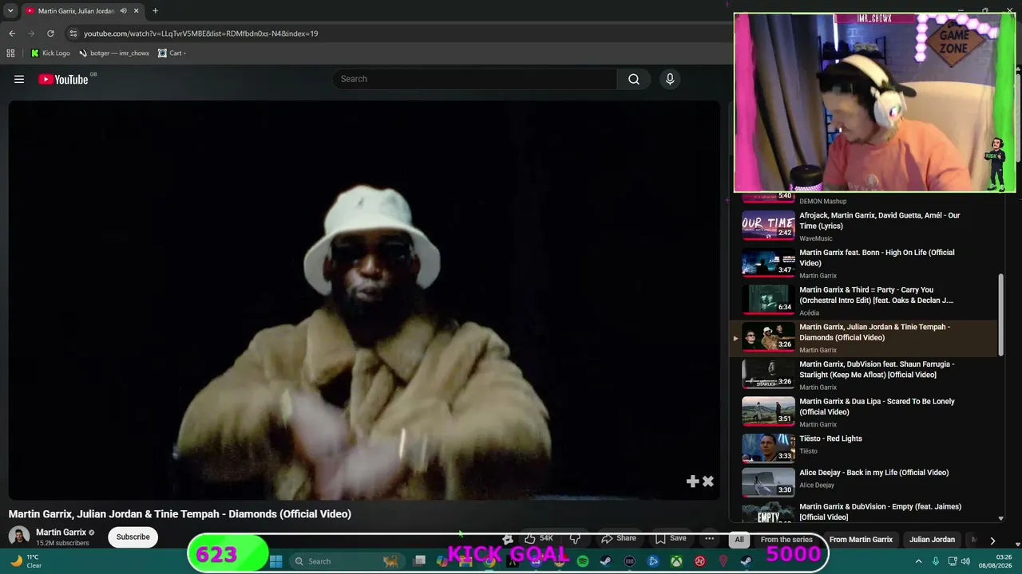Screen dimensions: 1022x574
Task: Open the YouTube guide hamburger menu
Action: tap(19, 79)
